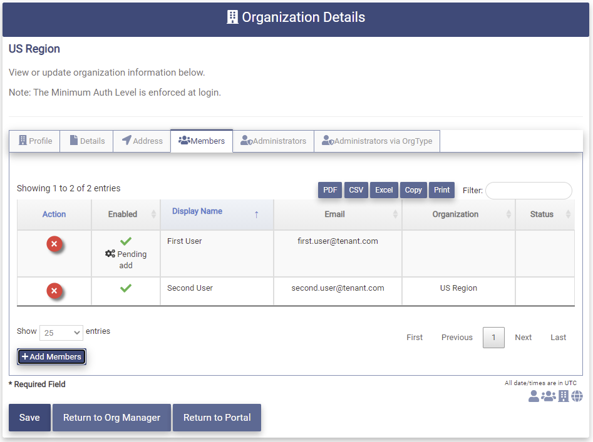
Task: Export the members table as PDF
Action: pyautogui.click(x=330, y=190)
